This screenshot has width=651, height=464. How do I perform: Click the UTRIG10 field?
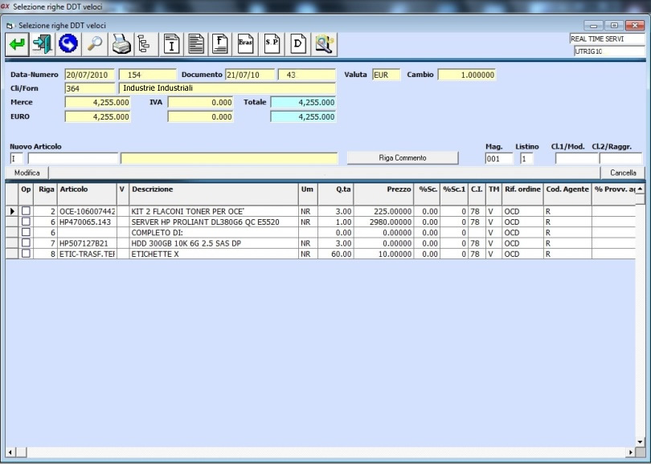click(609, 51)
